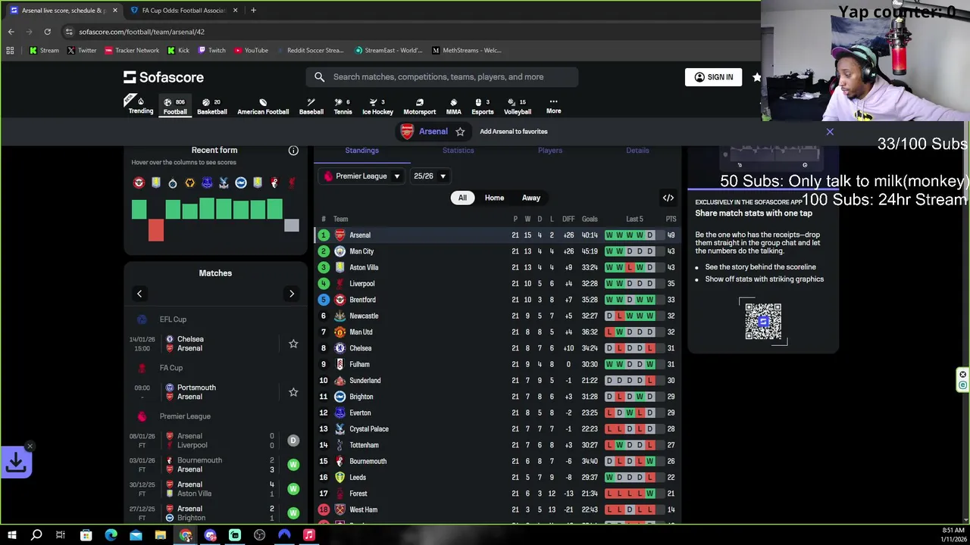Click the download arrow icon at left edge

(16, 462)
